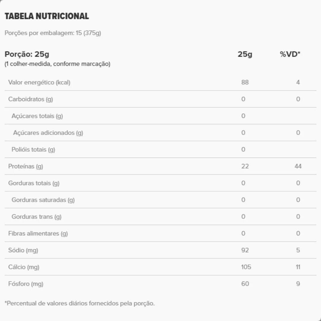Click the sodium amount 92
321x321 pixels.
pyautogui.click(x=245, y=250)
